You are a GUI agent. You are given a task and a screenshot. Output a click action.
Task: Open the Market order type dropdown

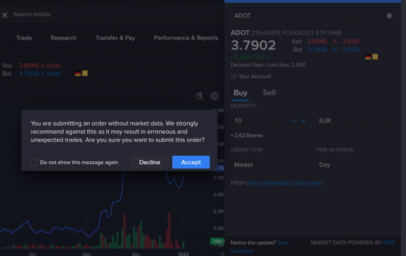click(269, 165)
